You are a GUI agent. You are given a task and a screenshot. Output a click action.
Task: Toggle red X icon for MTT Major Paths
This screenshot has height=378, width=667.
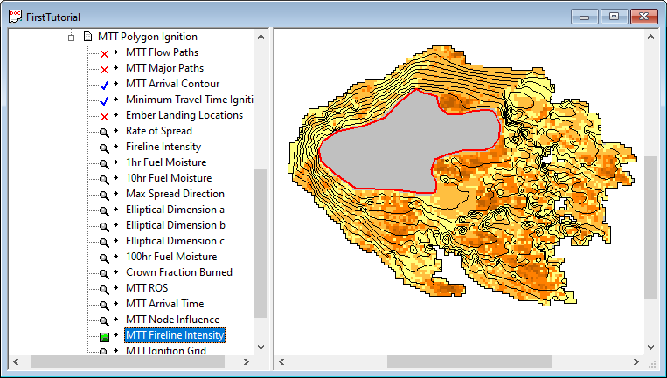tap(104, 69)
